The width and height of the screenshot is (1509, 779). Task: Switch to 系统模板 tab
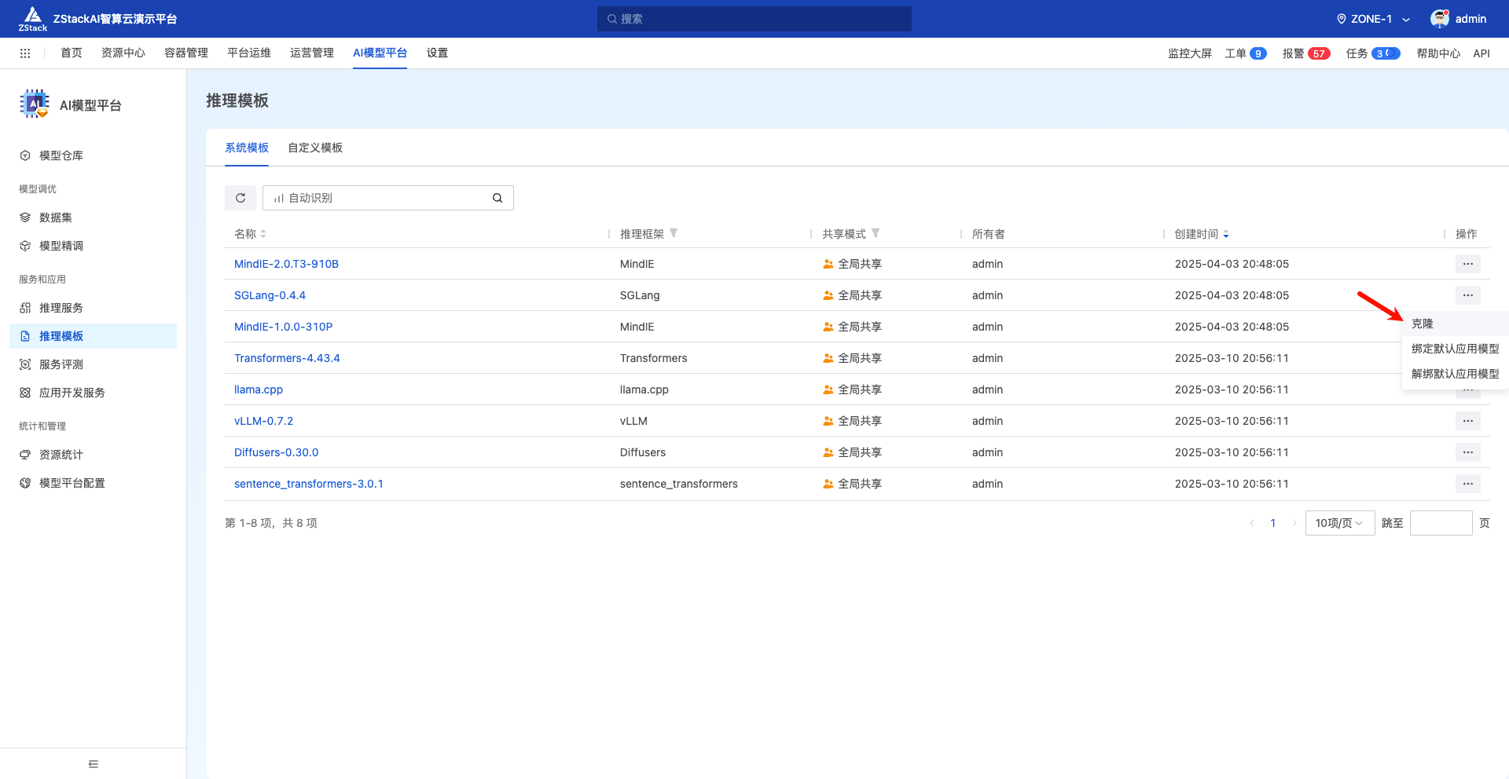[247, 148]
